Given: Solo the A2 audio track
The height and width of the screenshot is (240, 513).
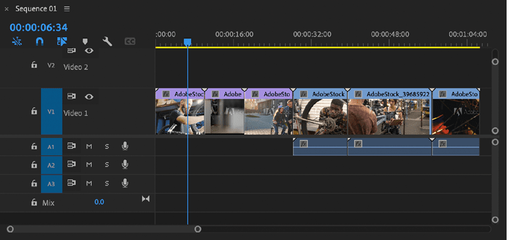Looking at the screenshot, I should click(x=106, y=165).
